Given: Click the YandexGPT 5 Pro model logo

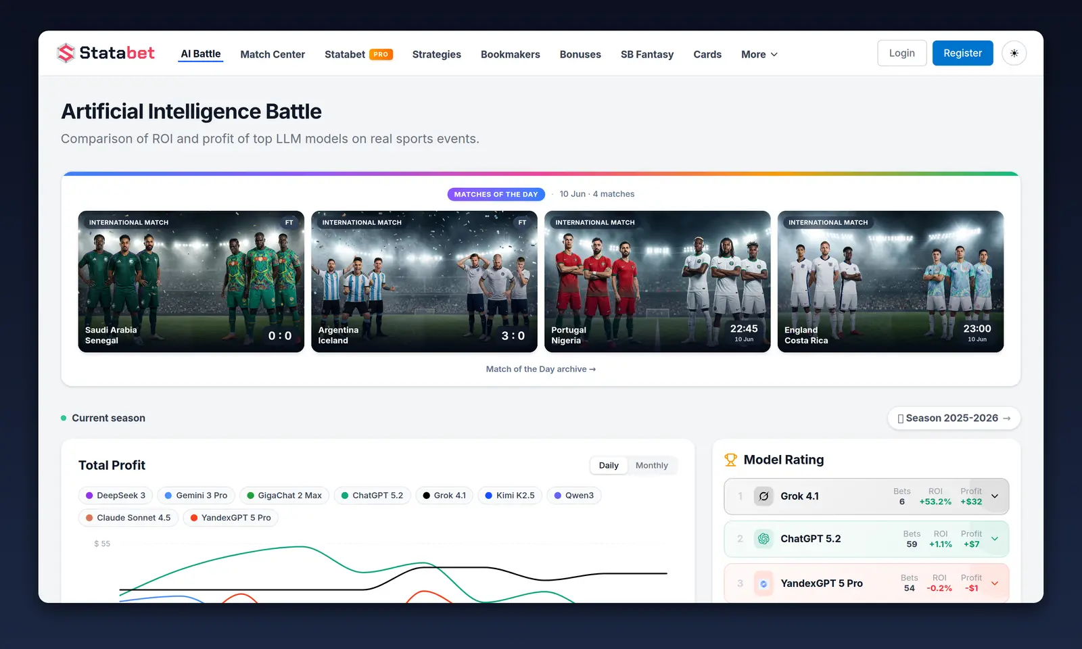Looking at the screenshot, I should click(763, 583).
